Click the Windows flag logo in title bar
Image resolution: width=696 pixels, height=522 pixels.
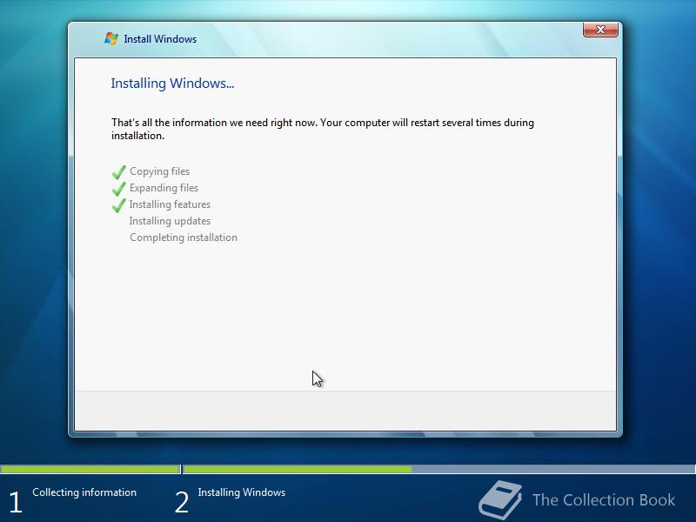pos(111,38)
